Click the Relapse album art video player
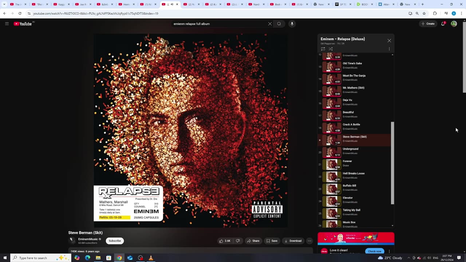 pyautogui.click(x=190, y=131)
